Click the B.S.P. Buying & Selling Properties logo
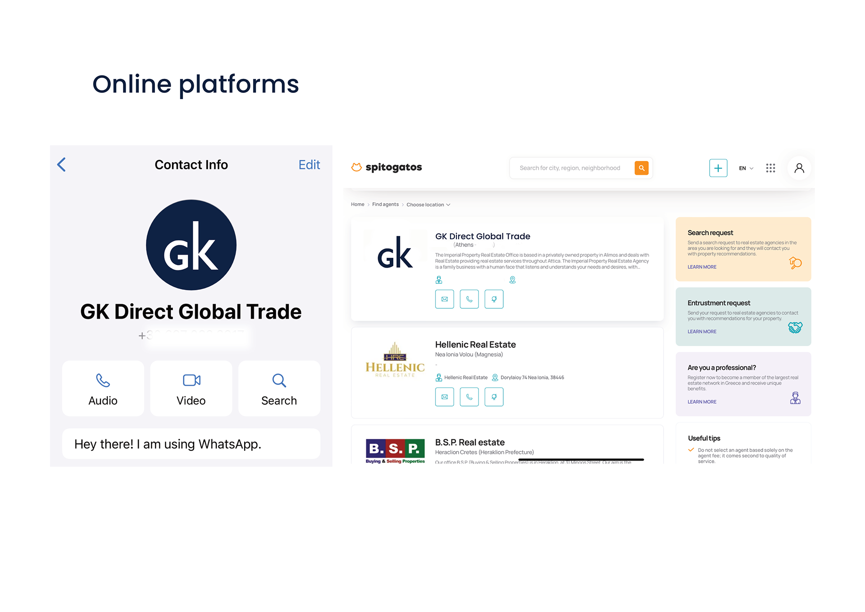Screen dimensions: 865x612 395,451
